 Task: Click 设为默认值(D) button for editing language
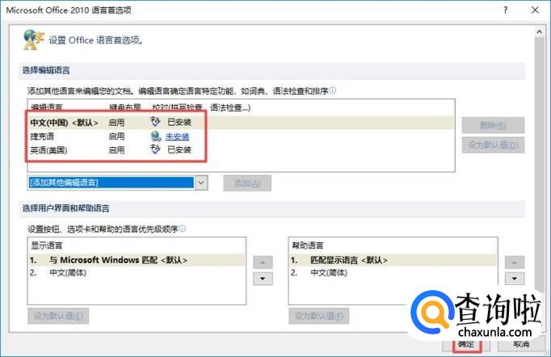pyautogui.click(x=493, y=145)
